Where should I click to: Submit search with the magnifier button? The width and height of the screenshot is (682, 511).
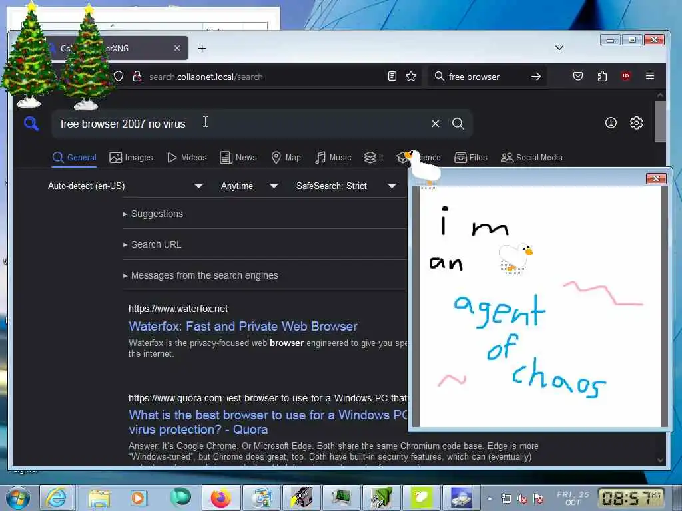point(458,124)
